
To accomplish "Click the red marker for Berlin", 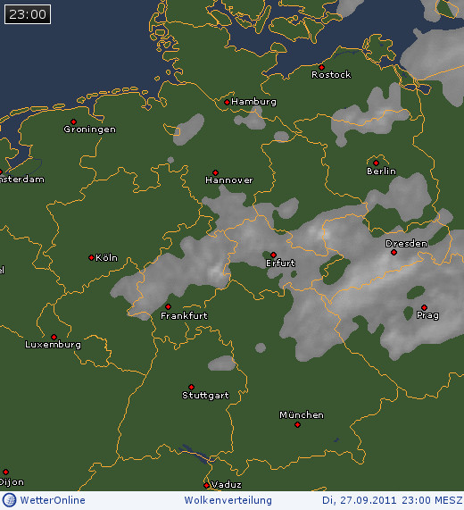I will [x=376, y=163].
